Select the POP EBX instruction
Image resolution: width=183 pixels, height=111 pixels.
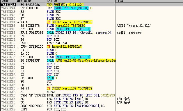(x=53, y=71)
